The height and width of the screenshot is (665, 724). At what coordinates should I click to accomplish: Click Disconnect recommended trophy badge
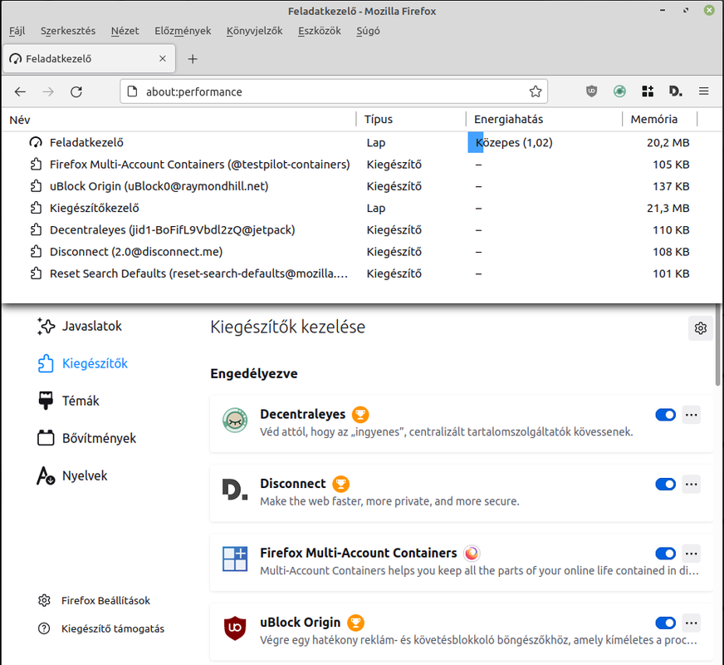[x=340, y=484]
